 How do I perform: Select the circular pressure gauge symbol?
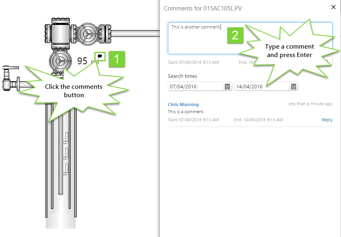[x=60, y=61]
